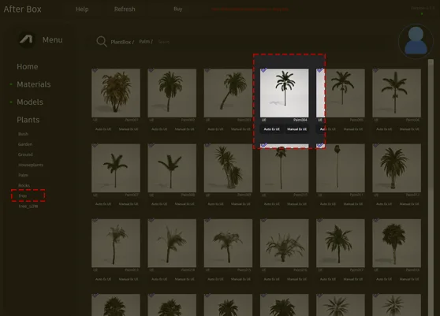Click the Menu label in the sidebar
Viewport: 440px width, 316px height.
(52, 40)
